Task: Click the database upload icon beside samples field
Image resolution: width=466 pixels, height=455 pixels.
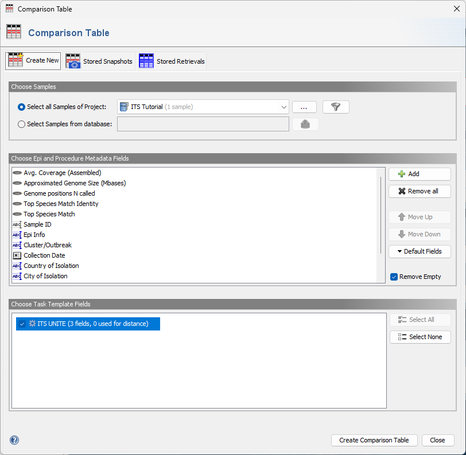Action: (305, 124)
